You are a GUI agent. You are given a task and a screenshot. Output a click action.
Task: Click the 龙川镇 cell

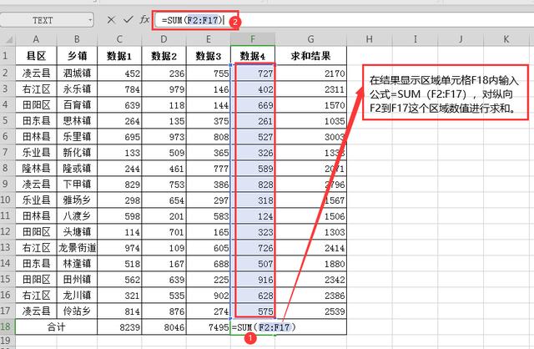tap(77, 296)
